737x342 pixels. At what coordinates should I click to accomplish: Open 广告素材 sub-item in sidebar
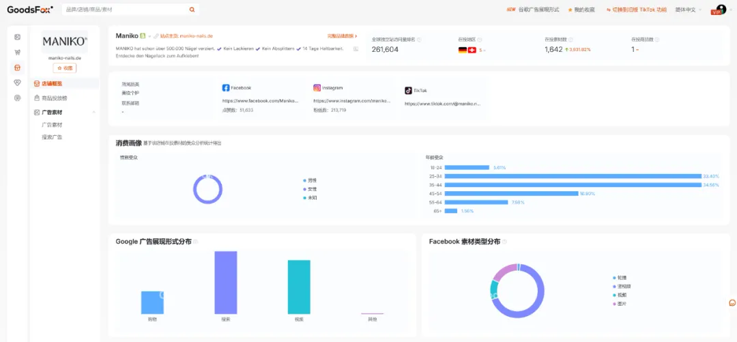point(52,125)
